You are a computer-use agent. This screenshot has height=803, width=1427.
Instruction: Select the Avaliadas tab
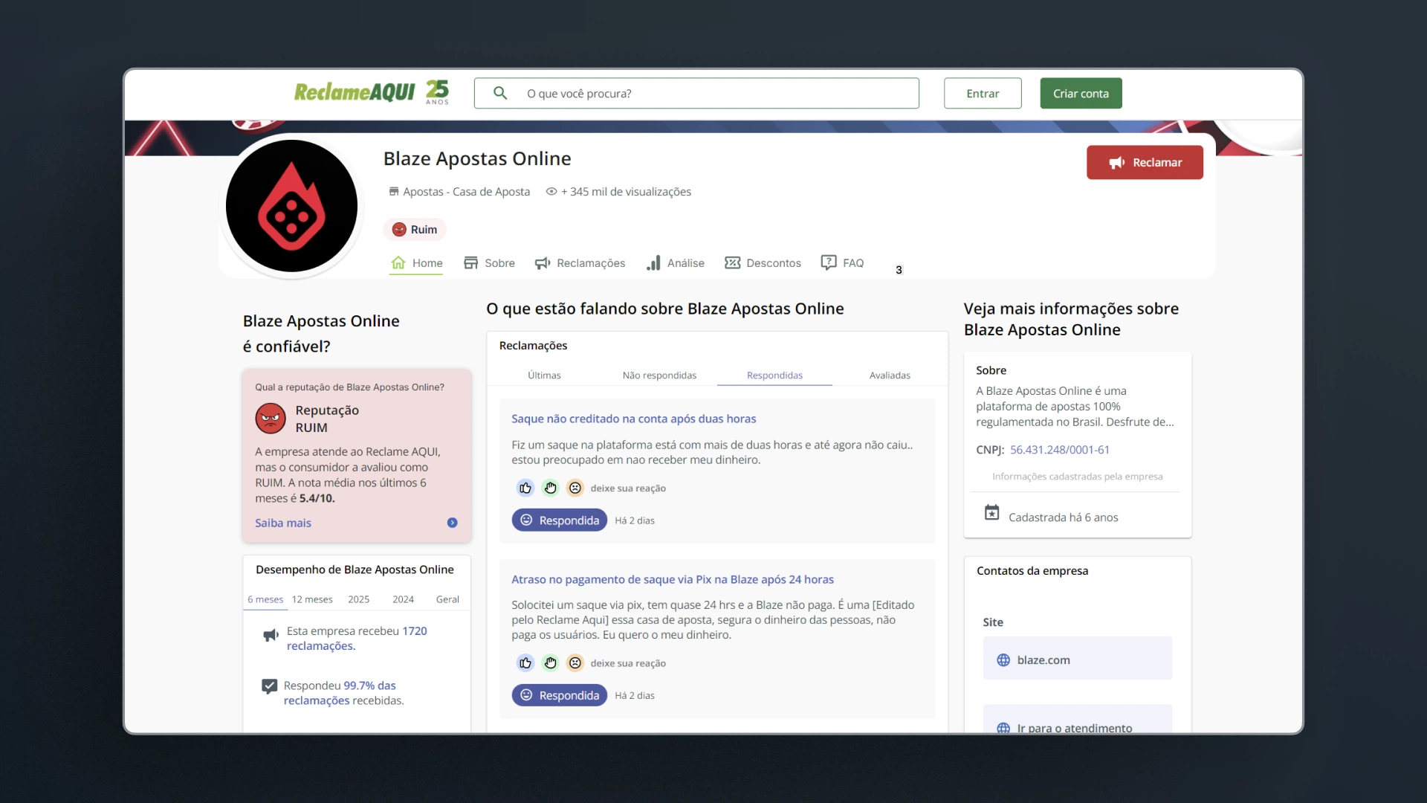tap(890, 375)
